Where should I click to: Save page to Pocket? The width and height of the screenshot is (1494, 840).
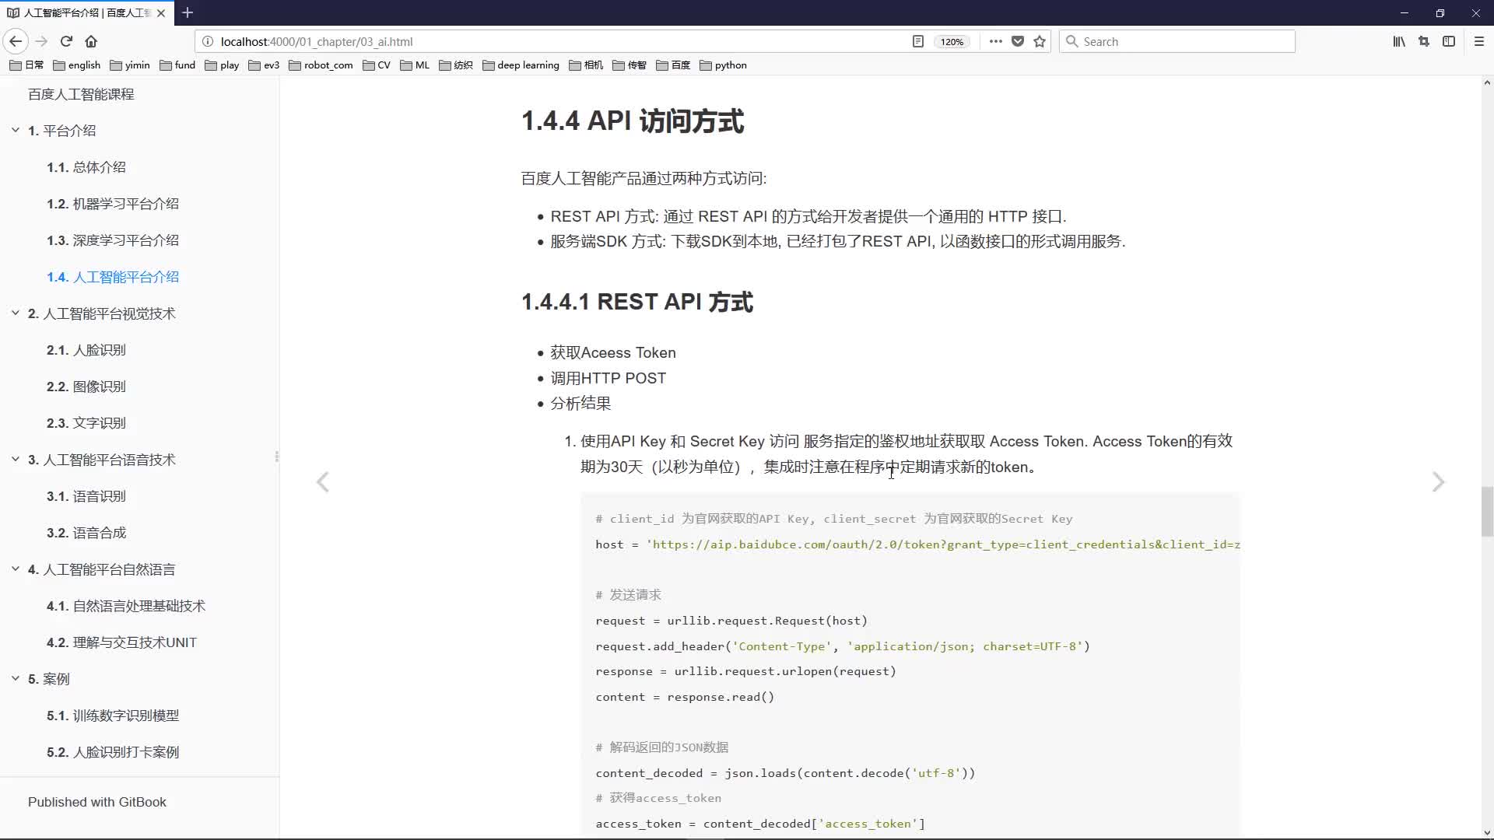pos(1018,41)
